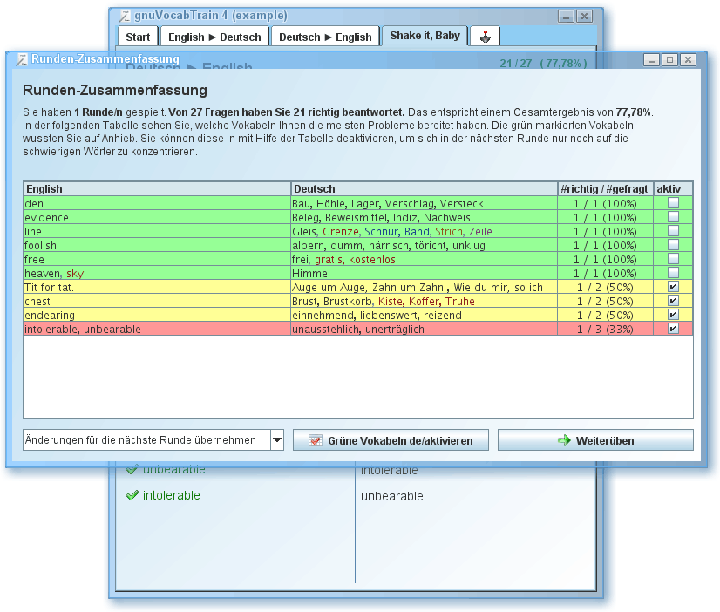Click the '1 / 3 (33%)' score cell

pyautogui.click(x=605, y=330)
